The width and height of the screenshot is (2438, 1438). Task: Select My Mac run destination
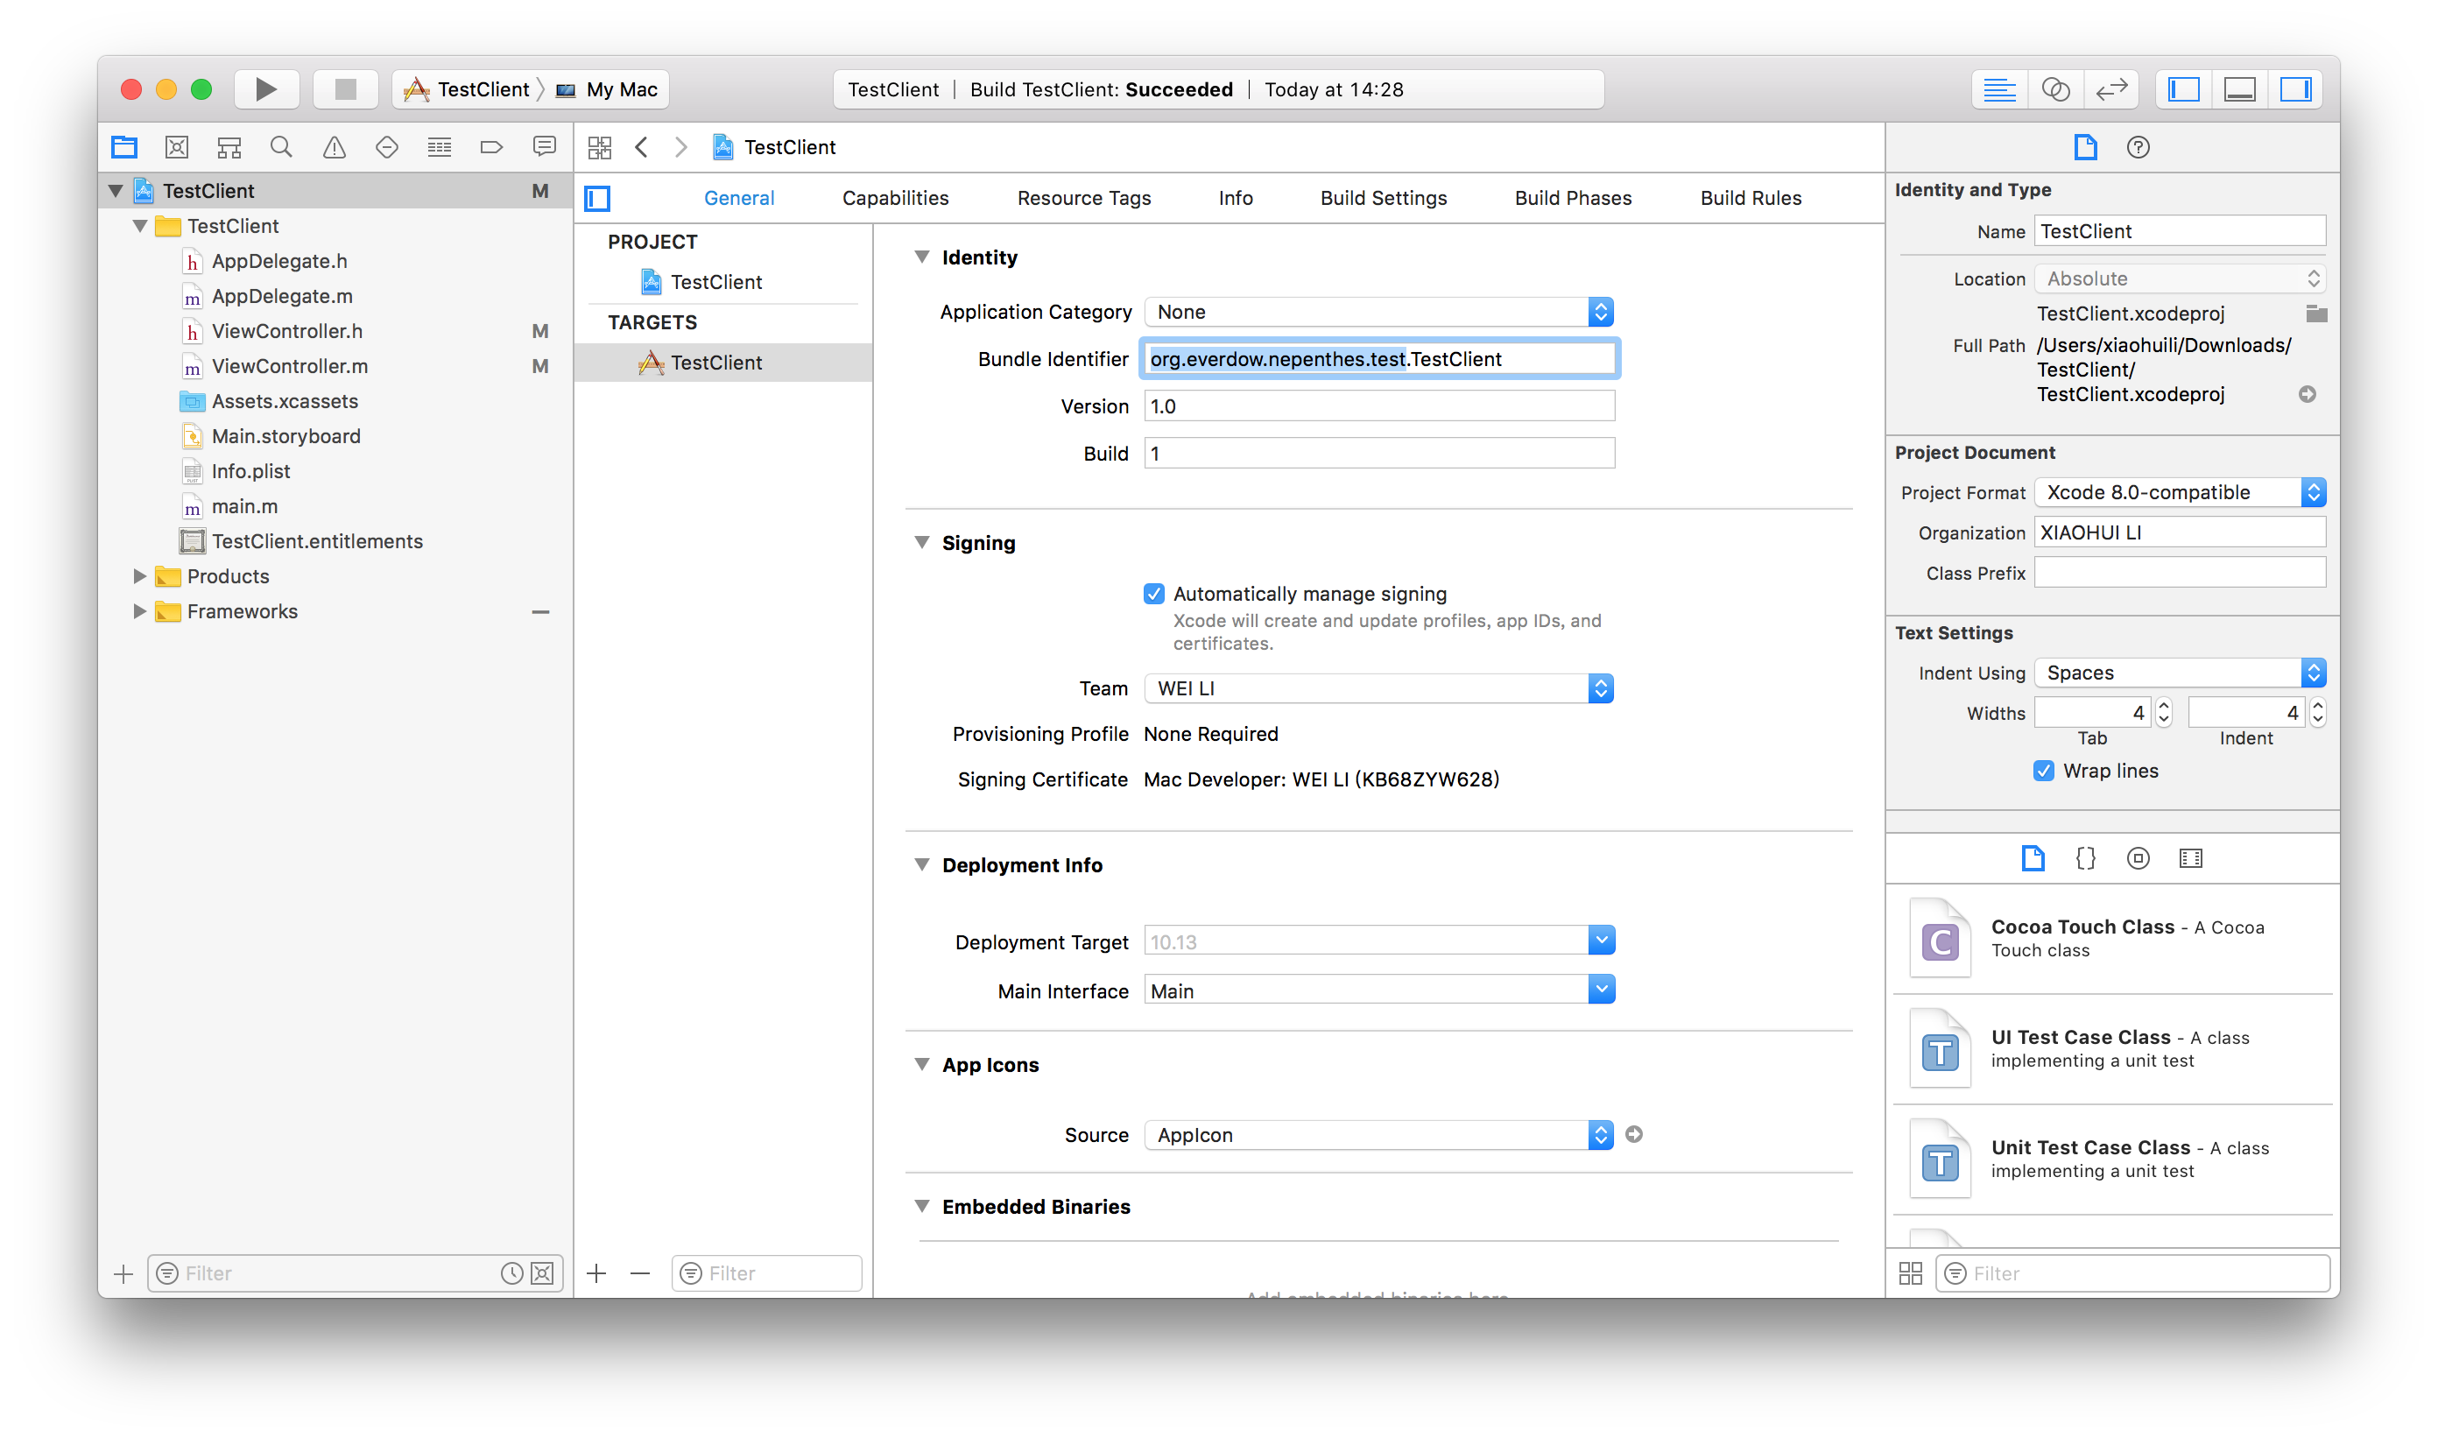(609, 90)
